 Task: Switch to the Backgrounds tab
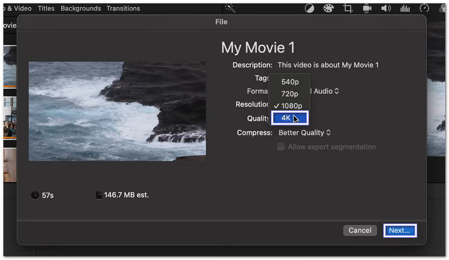(81, 8)
